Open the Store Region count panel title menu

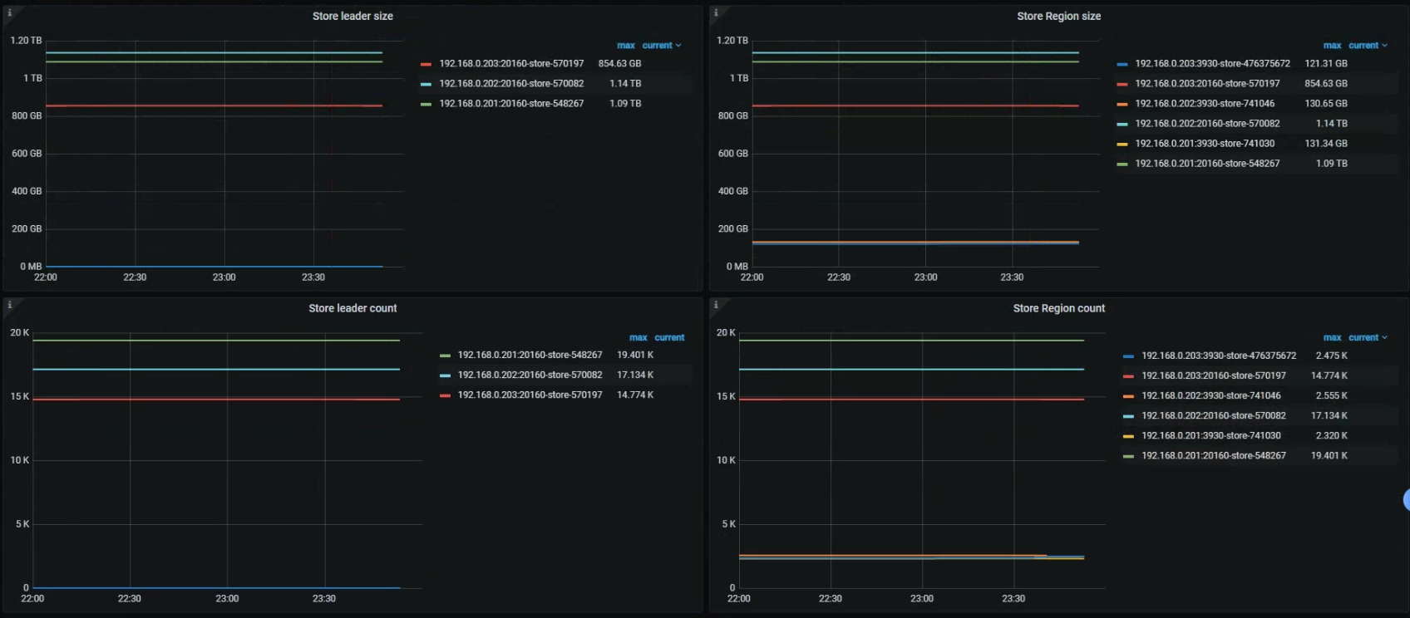point(1058,309)
